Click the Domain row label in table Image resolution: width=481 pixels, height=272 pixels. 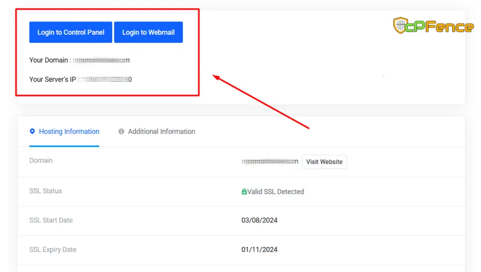41,160
